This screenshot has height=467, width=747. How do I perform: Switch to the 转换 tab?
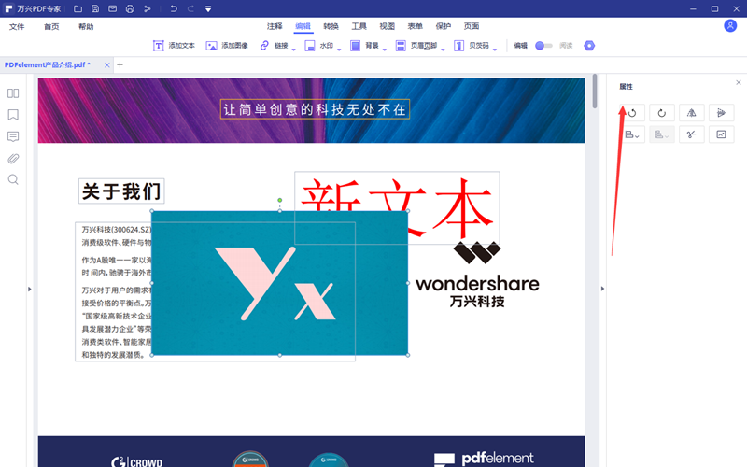331,26
